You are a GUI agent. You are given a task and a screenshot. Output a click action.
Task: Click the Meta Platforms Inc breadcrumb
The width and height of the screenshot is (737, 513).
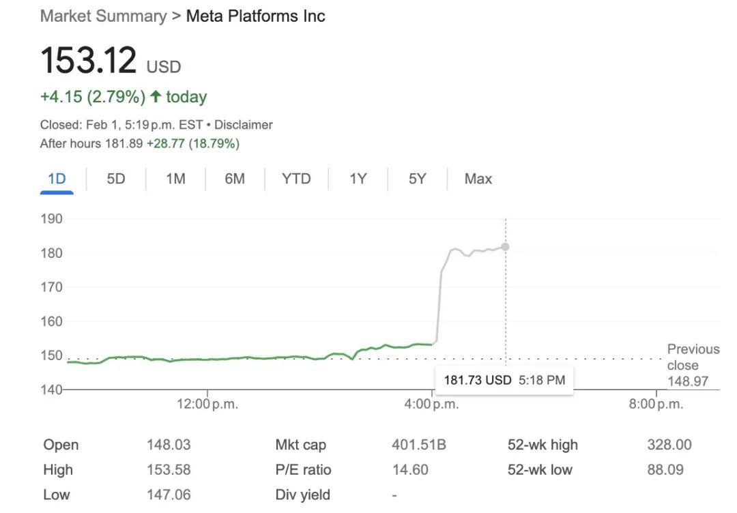pos(256,16)
